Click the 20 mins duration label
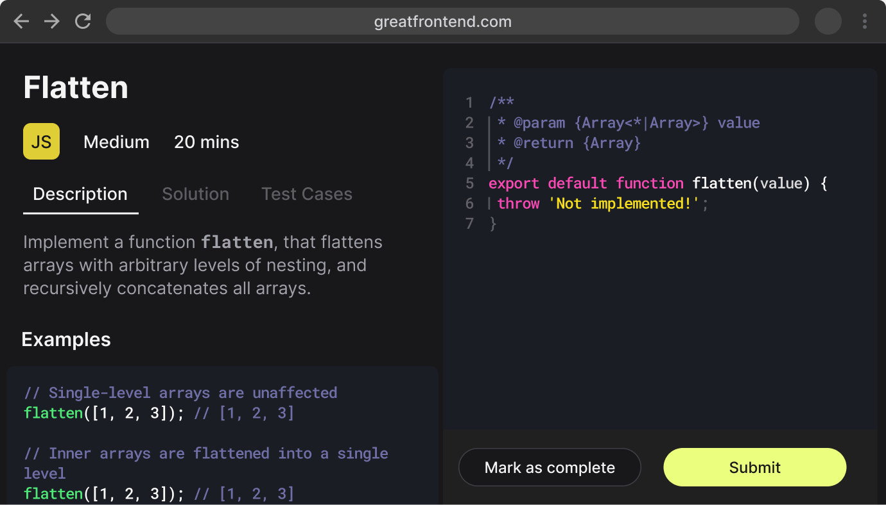886x505 pixels. [x=207, y=142]
